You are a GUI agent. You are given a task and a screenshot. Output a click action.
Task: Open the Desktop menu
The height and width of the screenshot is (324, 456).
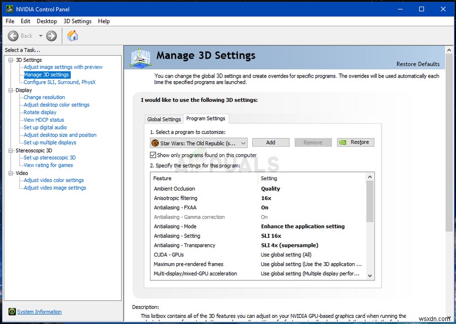(47, 21)
